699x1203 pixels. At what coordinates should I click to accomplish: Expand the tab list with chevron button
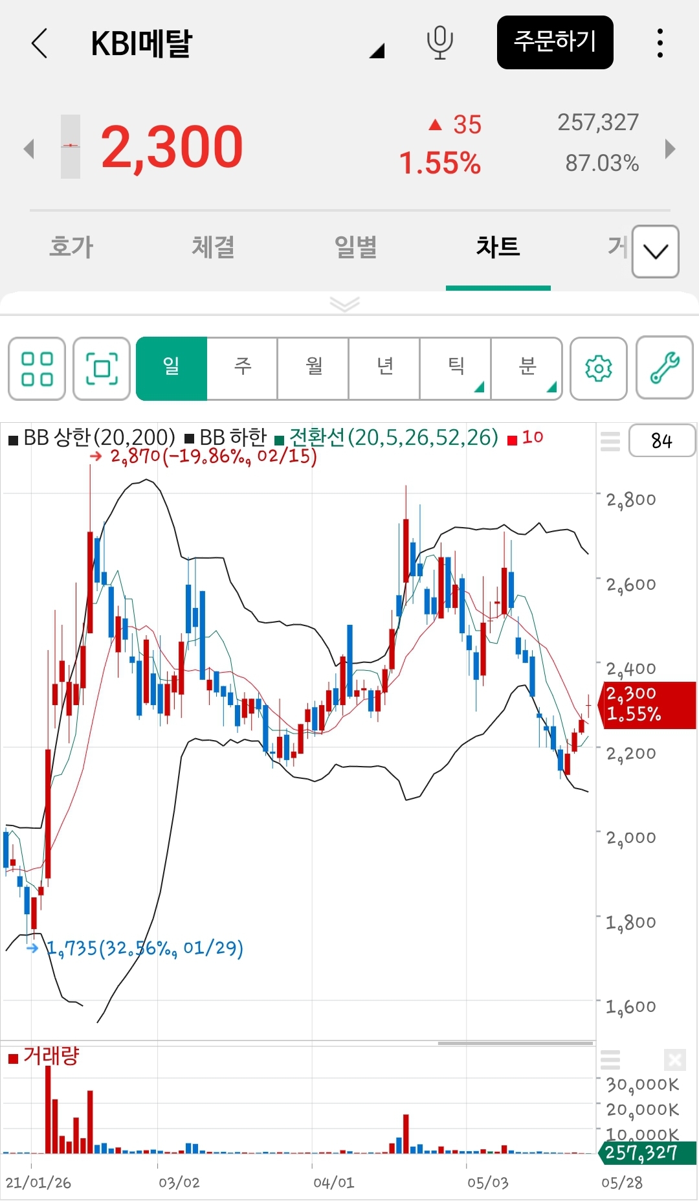tap(655, 251)
